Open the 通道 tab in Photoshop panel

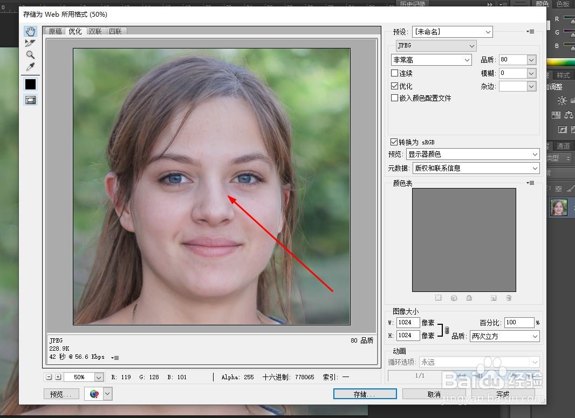[x=563, y=146]
